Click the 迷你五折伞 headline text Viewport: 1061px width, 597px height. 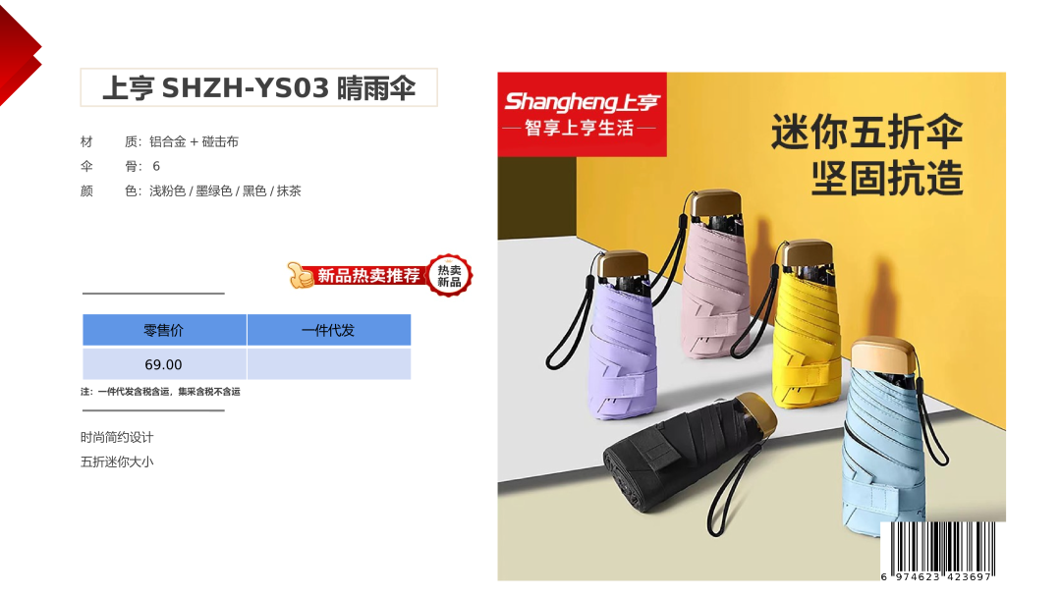tap(866, 132)
